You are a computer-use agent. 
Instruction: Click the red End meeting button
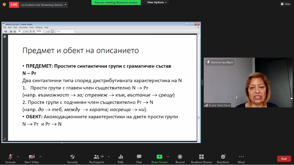click(284, 159)
